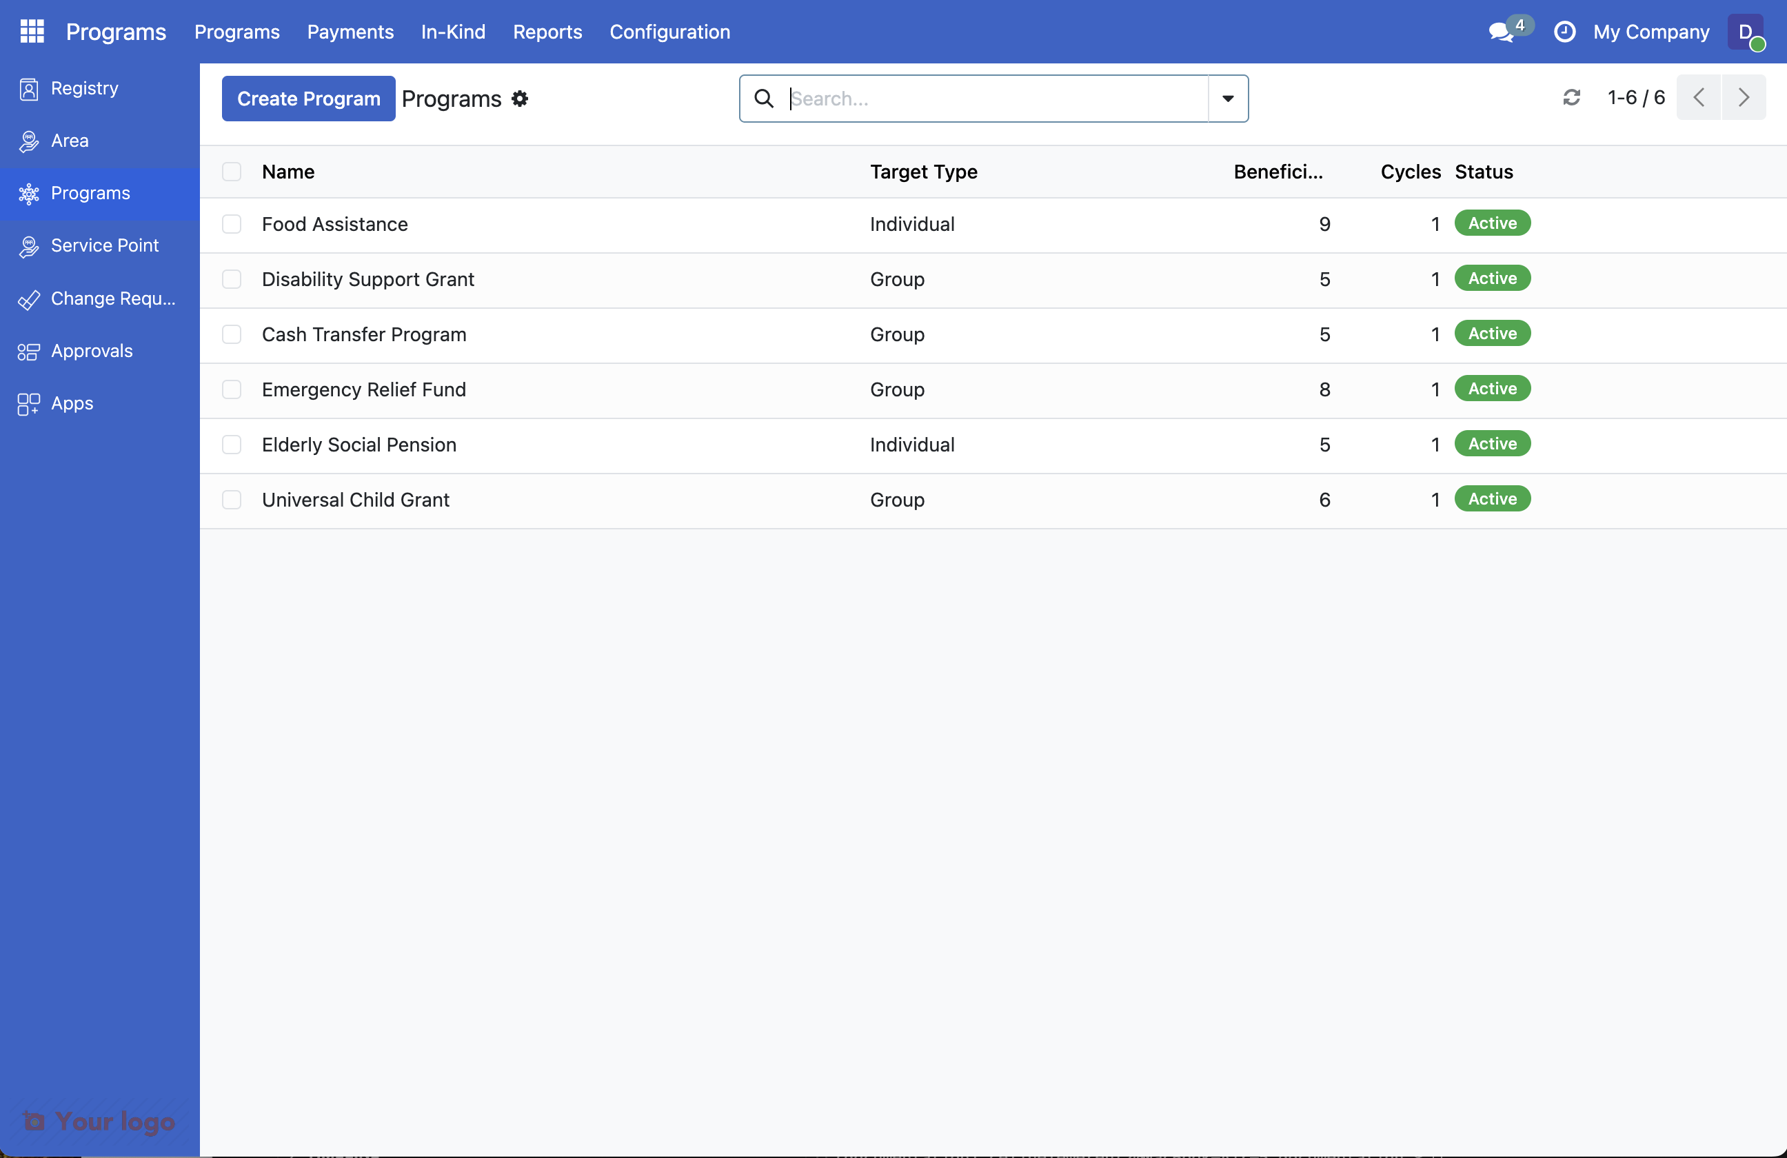
Task: Go to next page of programs
Action: coord(1744,98)
